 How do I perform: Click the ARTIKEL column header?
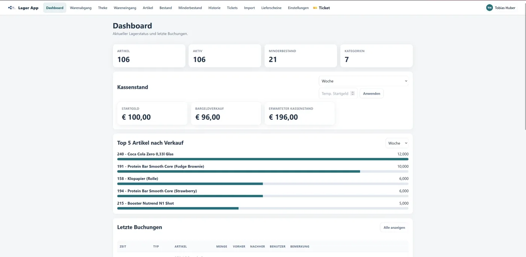tap(180, 246)
